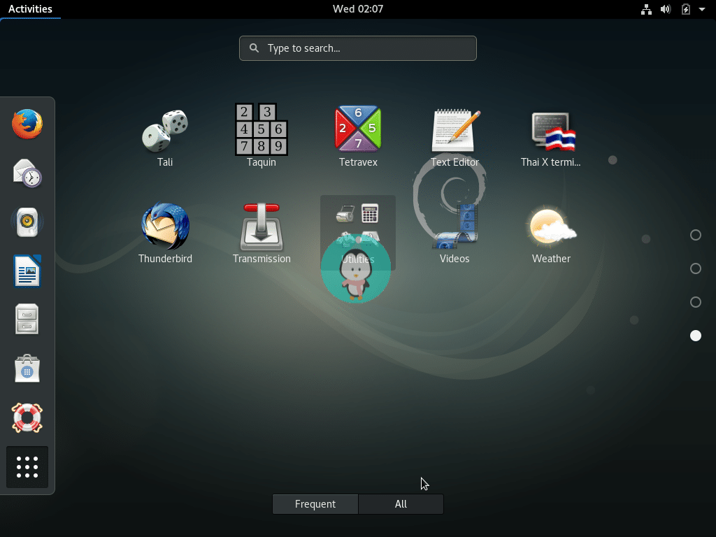Select the first page indicator dot
Screen dimensions: 716x537
tap(696, 236)
